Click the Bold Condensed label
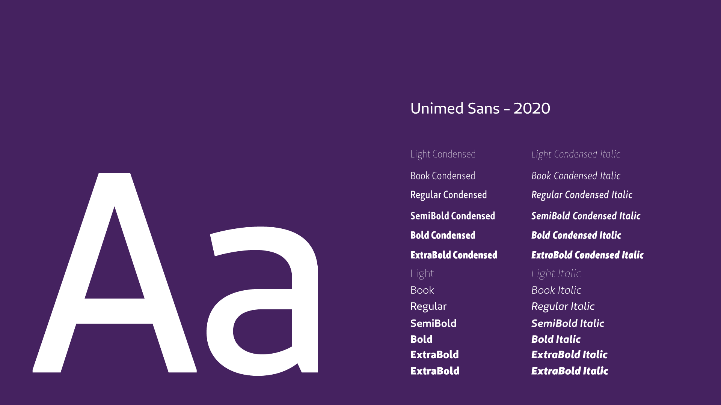Screen dimensions: 721x405 pos(443,235)
